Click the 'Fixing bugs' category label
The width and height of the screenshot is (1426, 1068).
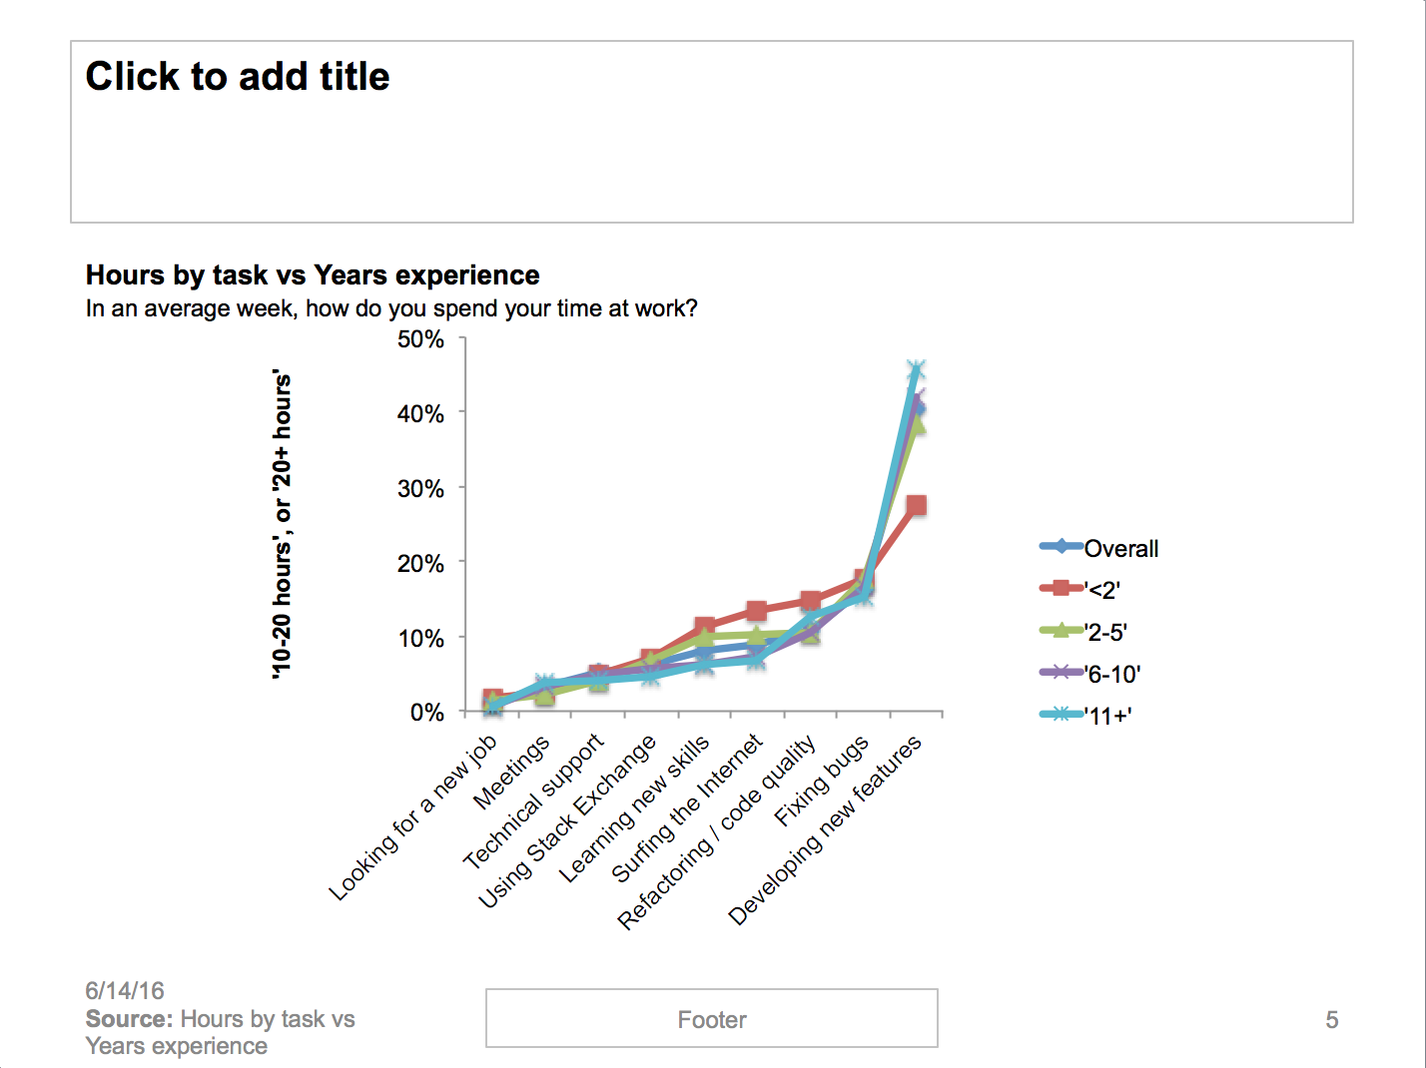[x=822, y=782]
